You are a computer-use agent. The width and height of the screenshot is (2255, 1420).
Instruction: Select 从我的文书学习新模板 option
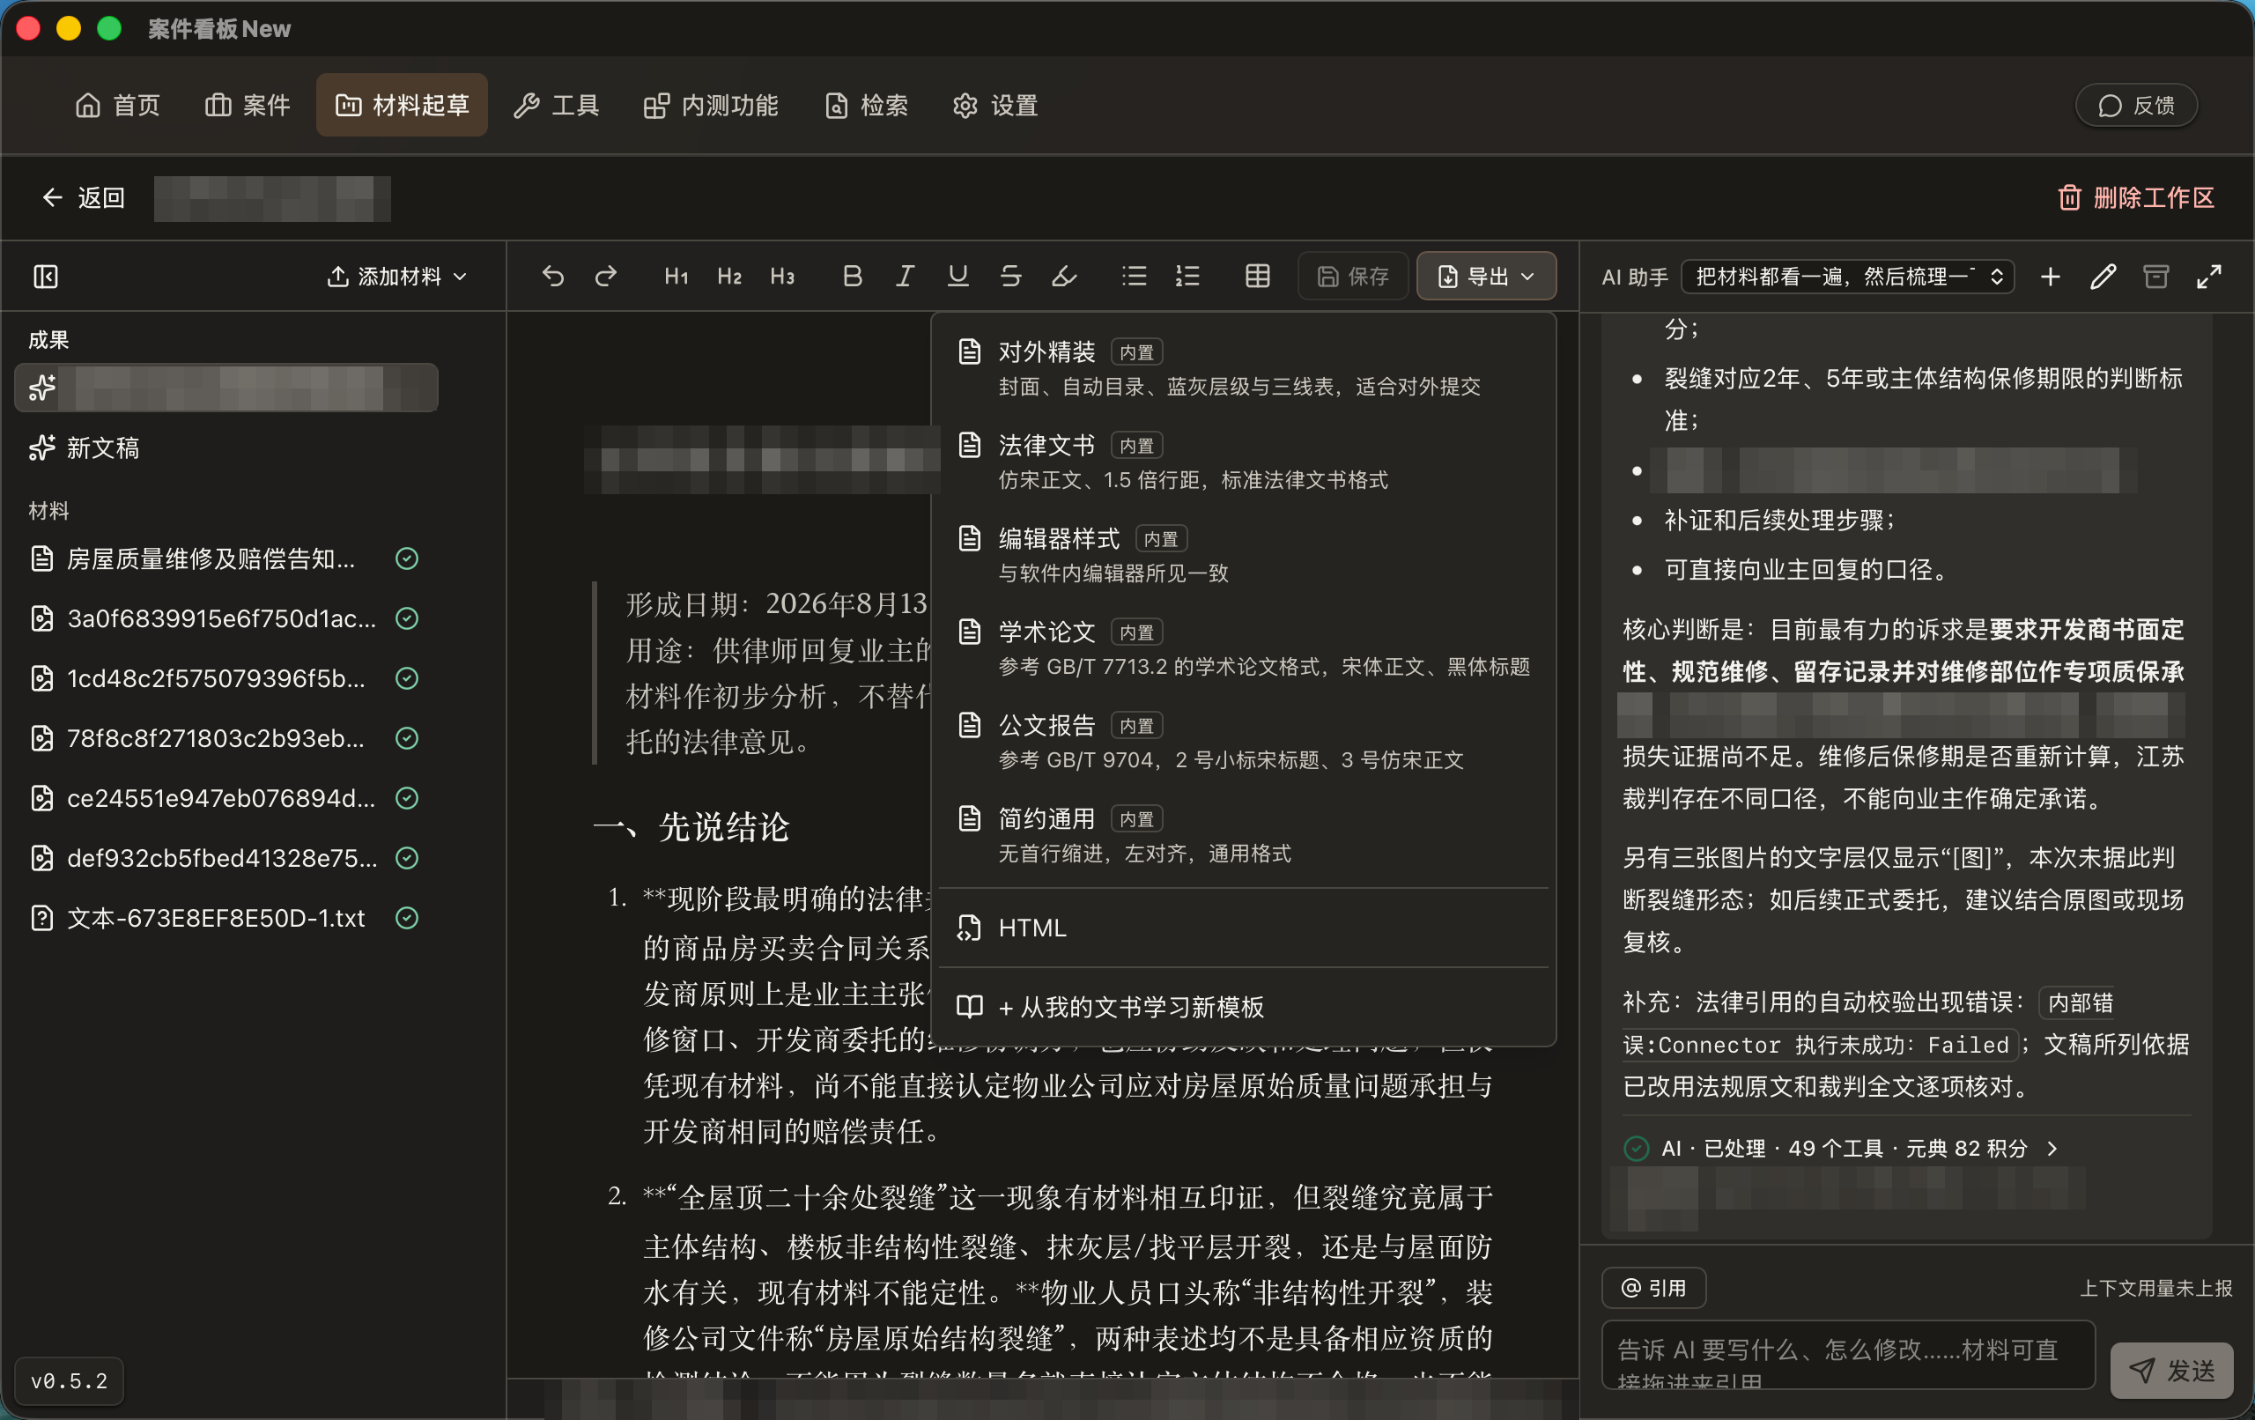point(1244,1007)
